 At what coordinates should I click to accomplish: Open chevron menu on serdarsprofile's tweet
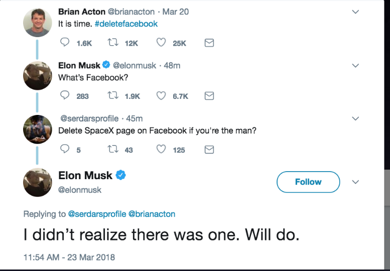tap(355, 119)
